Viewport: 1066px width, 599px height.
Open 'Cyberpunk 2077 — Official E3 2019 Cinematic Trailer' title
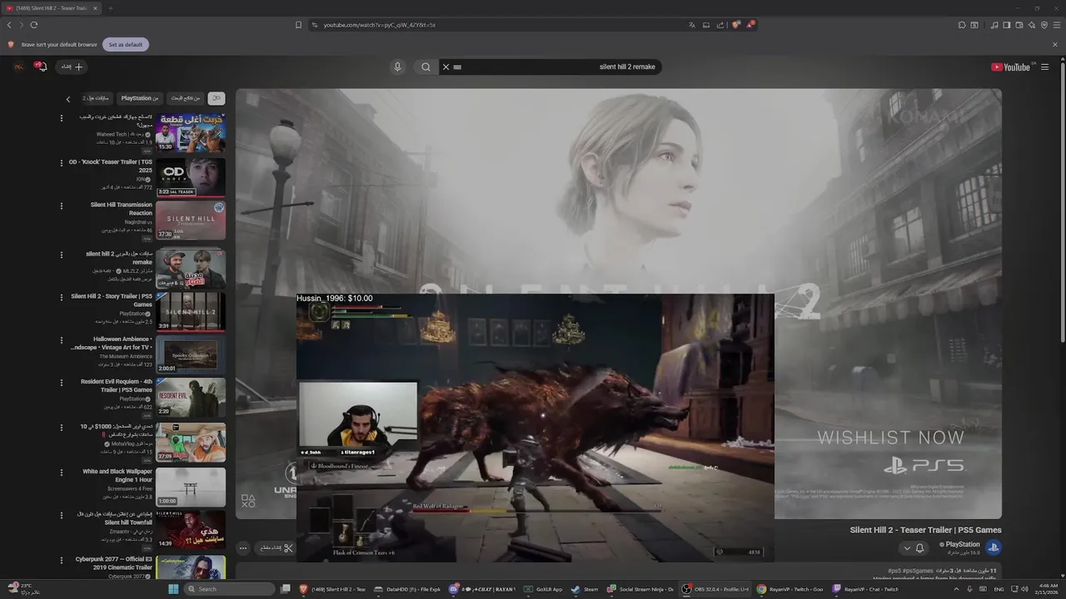pos(114,563)
